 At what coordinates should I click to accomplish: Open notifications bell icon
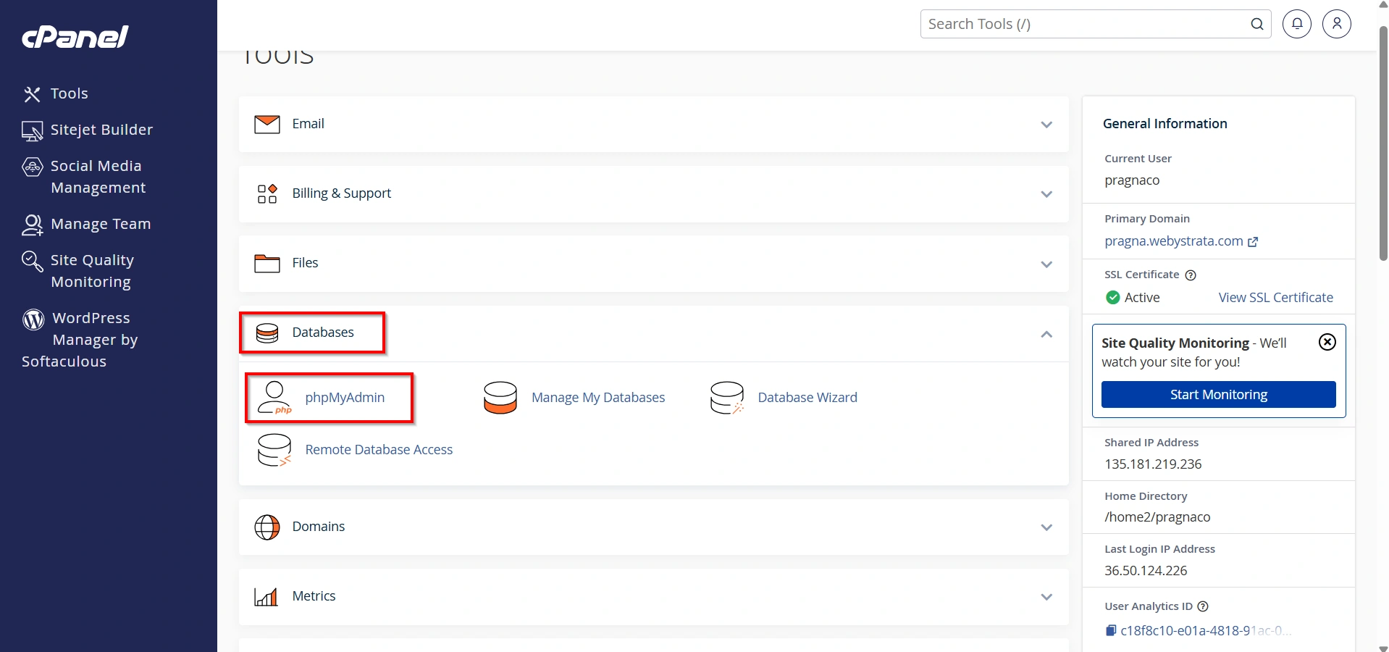[x=1297, y=24]
